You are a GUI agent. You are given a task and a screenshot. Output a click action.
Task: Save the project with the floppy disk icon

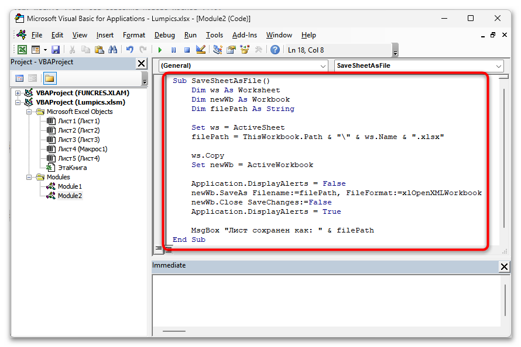coord(56,50)
